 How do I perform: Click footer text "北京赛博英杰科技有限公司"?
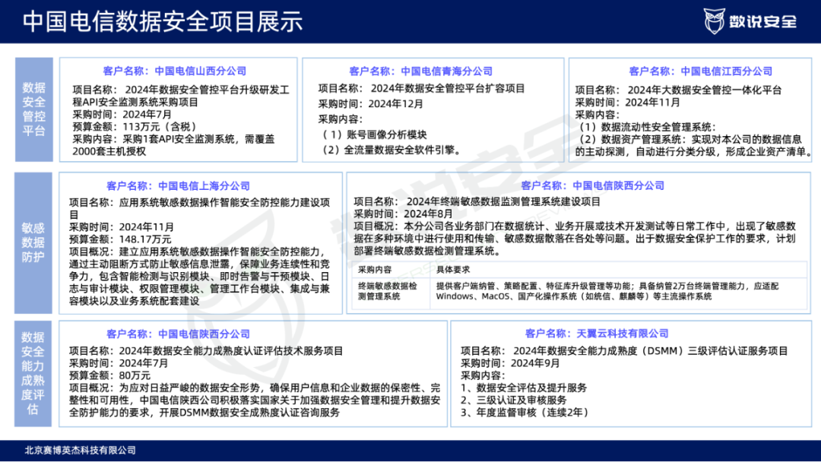(x=80, y=450)
